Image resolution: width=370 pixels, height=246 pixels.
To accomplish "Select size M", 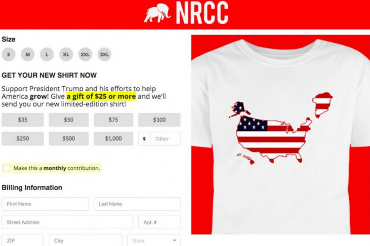I will (28, 55).
